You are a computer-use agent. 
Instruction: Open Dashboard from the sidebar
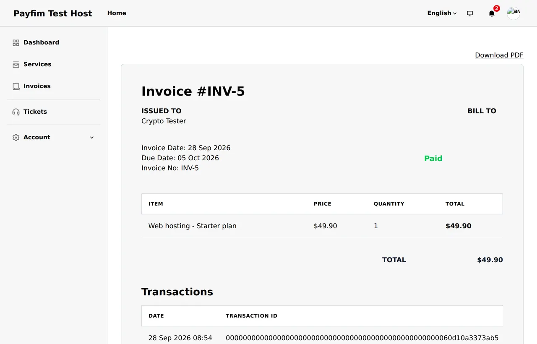(41, 42)
